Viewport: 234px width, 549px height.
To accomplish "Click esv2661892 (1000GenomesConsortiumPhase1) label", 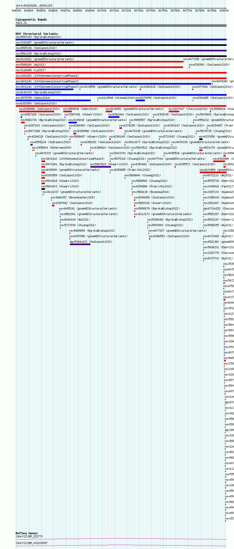I will click(47, 76).
